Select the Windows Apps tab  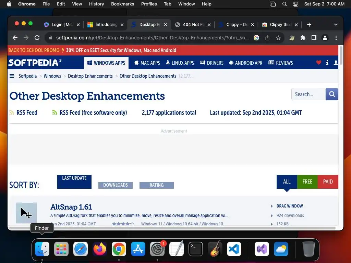point(106,63)
